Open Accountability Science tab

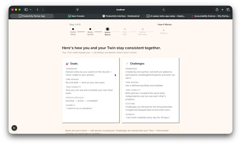pos(210,16)
